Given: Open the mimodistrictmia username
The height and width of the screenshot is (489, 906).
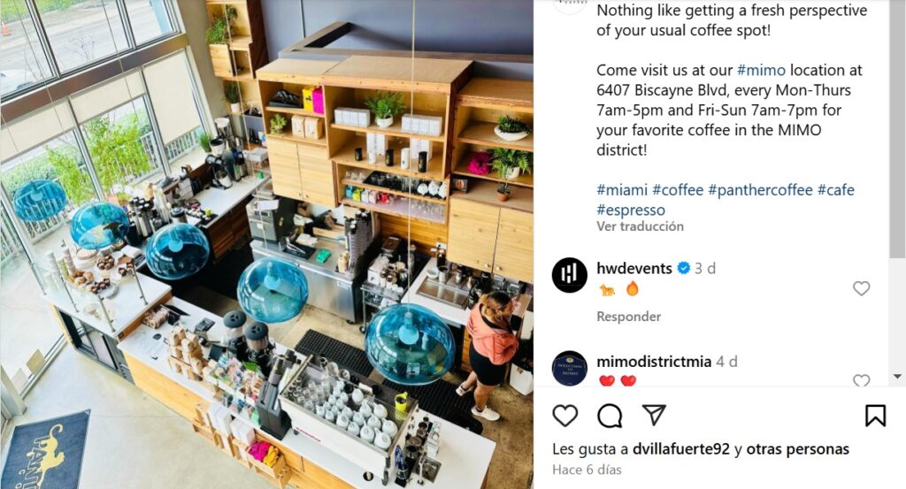Looking at the screenshot, I should click(654, 362).
